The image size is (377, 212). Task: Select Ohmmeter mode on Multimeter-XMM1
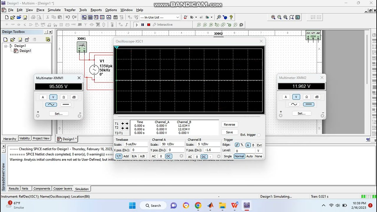click(64, 97)
